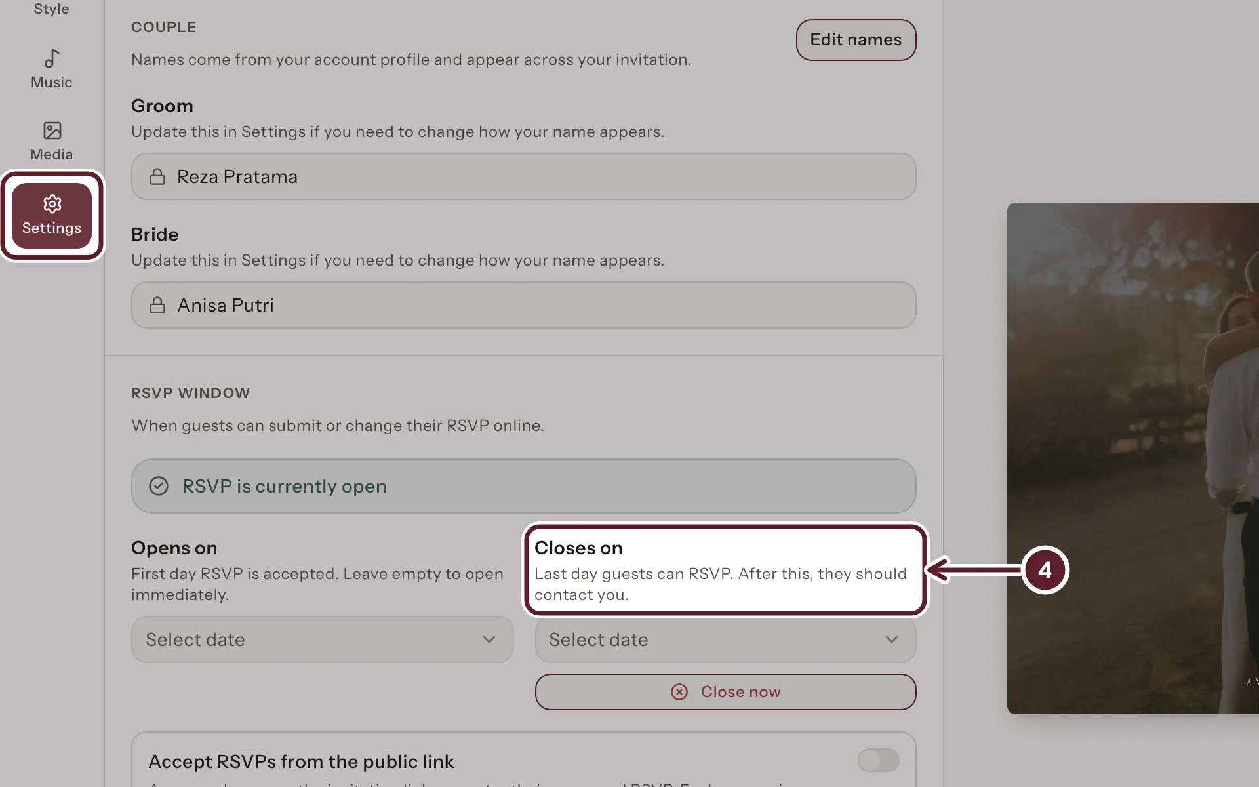Screen dimensions: 1259x787
Task: Click the Groom name field Reza Pratama
Action: [523, 176]
